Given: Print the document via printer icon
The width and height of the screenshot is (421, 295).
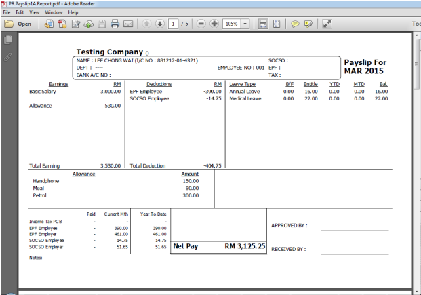Looking at the screenshot, I should click(x=115, y=24).
